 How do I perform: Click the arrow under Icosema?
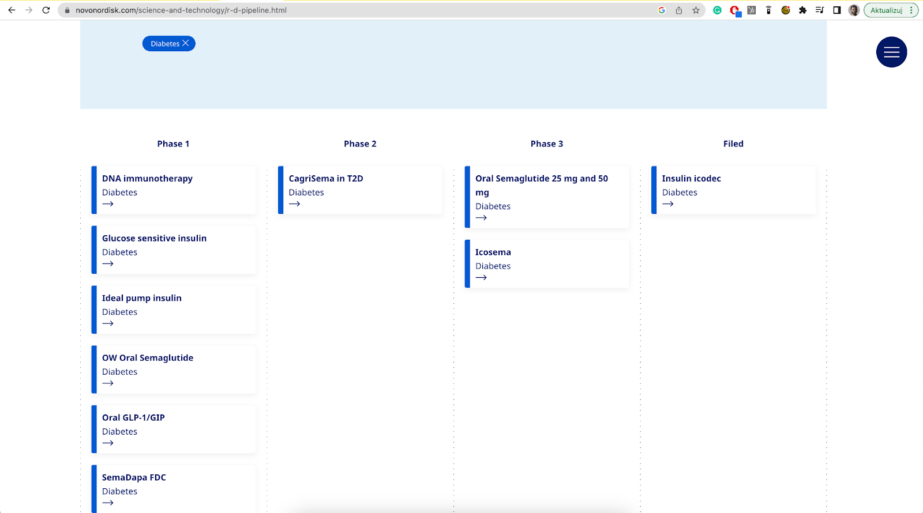point(481,278)
